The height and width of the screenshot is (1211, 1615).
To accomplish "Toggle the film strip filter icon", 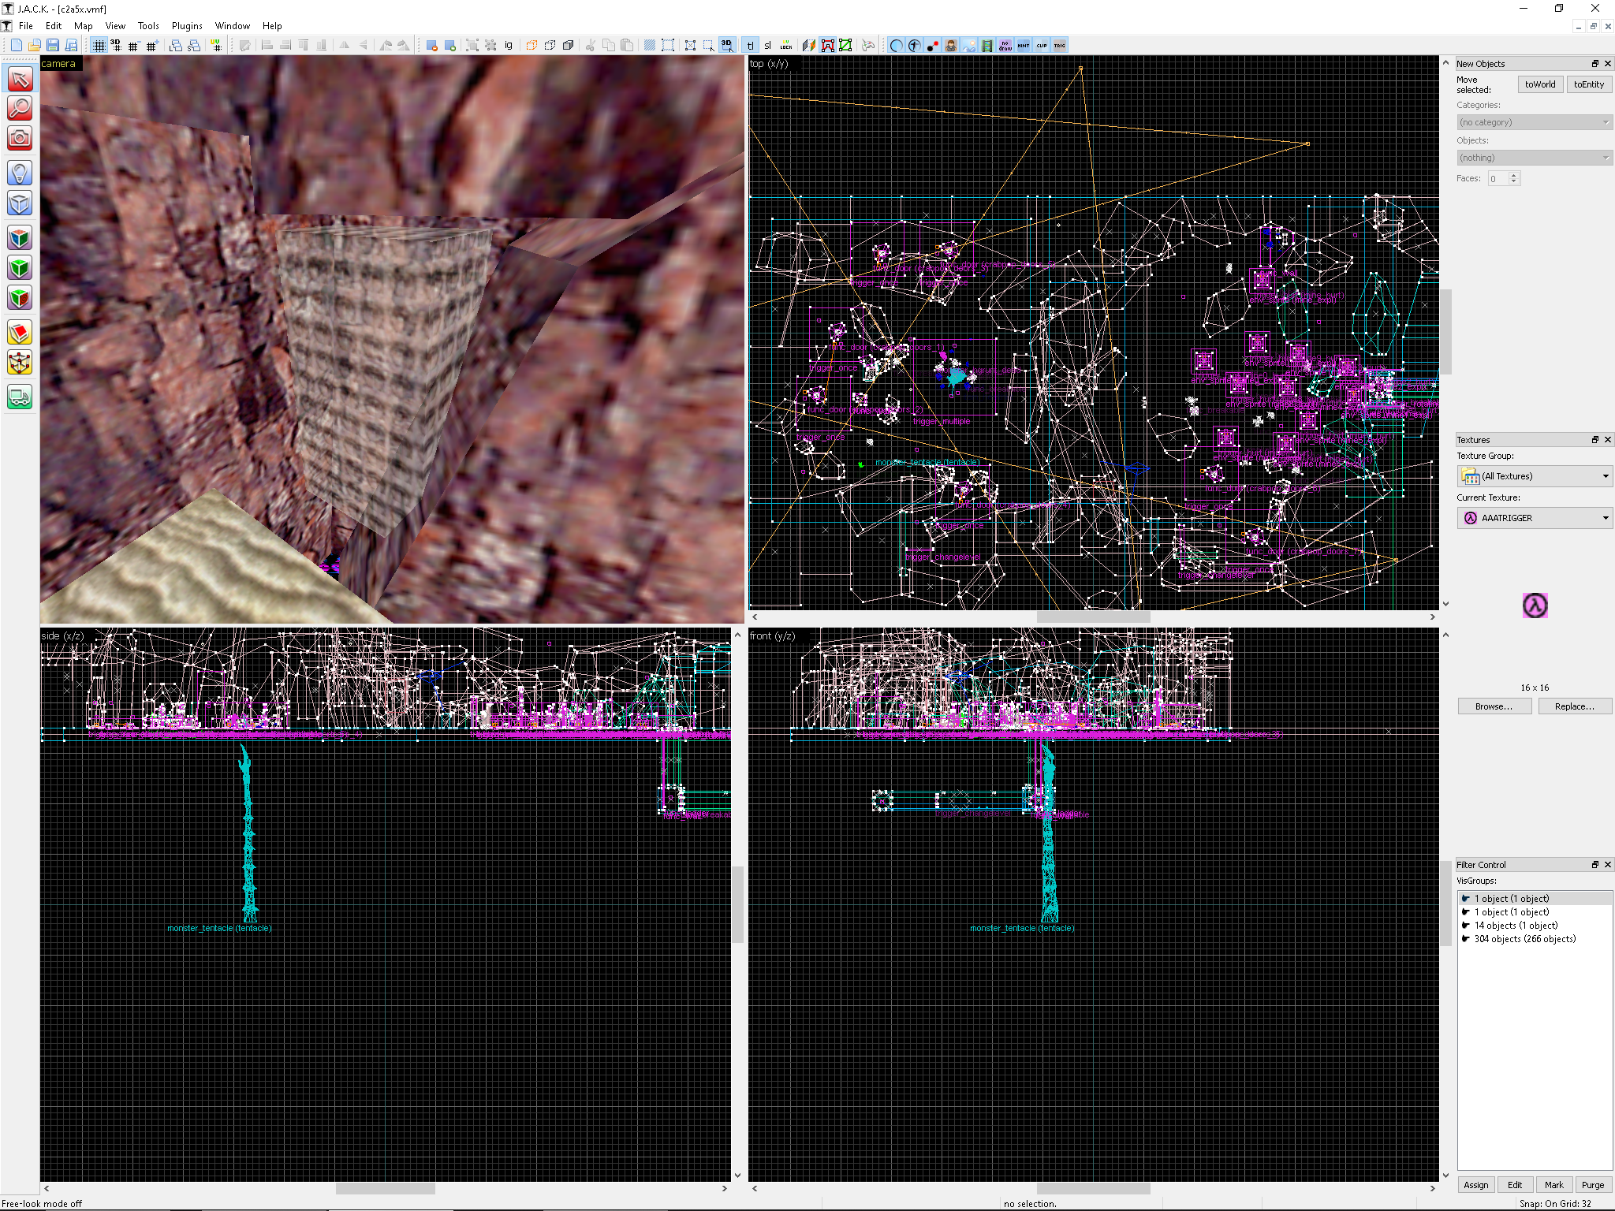I will click(987, 46).
